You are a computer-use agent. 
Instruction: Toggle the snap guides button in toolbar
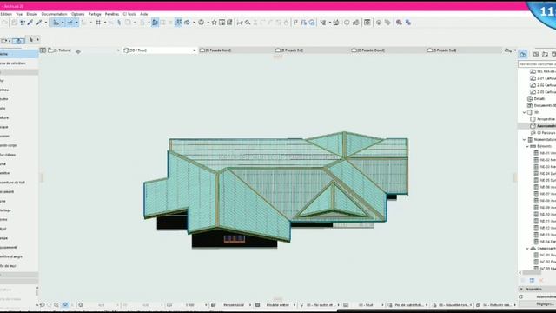pyautogui.click(x=70, y=23)
